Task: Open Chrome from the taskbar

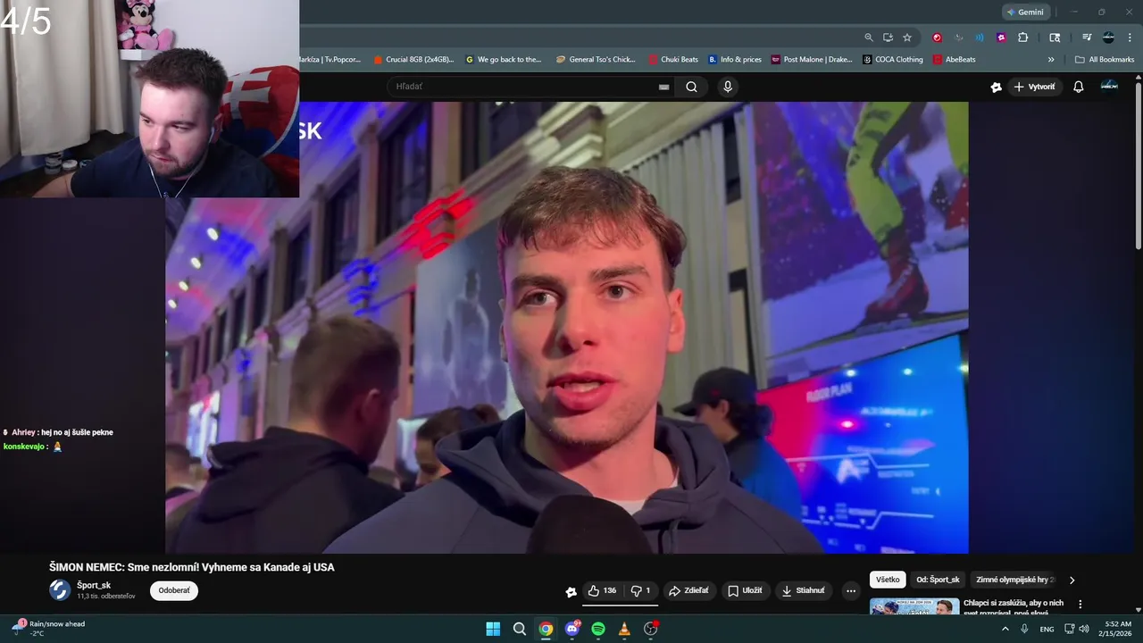Action: pos(546,629)
